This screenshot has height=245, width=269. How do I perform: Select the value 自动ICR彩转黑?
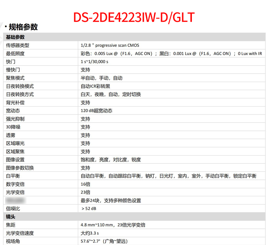click(95, 86)
